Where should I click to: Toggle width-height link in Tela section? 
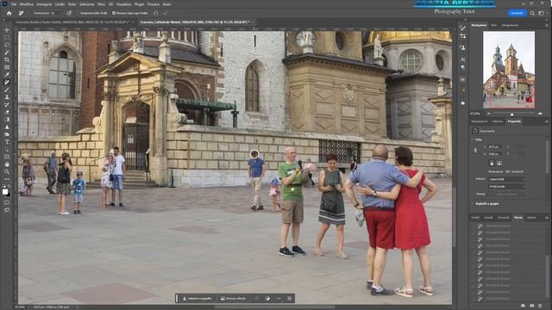(x=475, y=151)
